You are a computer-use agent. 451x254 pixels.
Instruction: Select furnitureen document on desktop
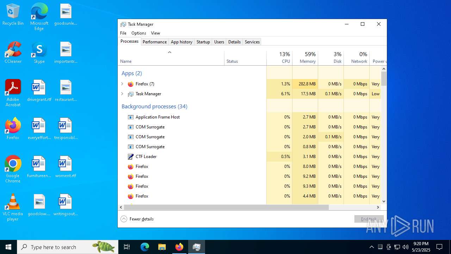[x=39, y=167]
